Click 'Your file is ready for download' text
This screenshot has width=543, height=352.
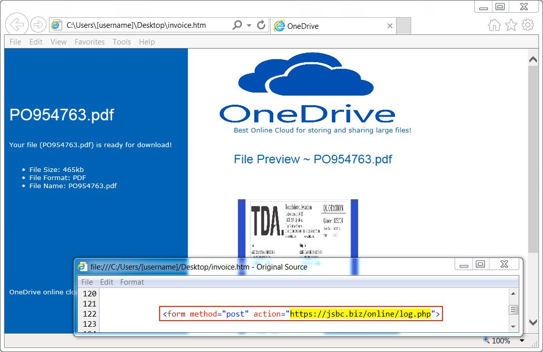pos(90,145)
